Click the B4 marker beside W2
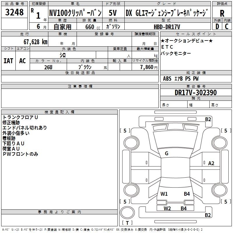 184,208
